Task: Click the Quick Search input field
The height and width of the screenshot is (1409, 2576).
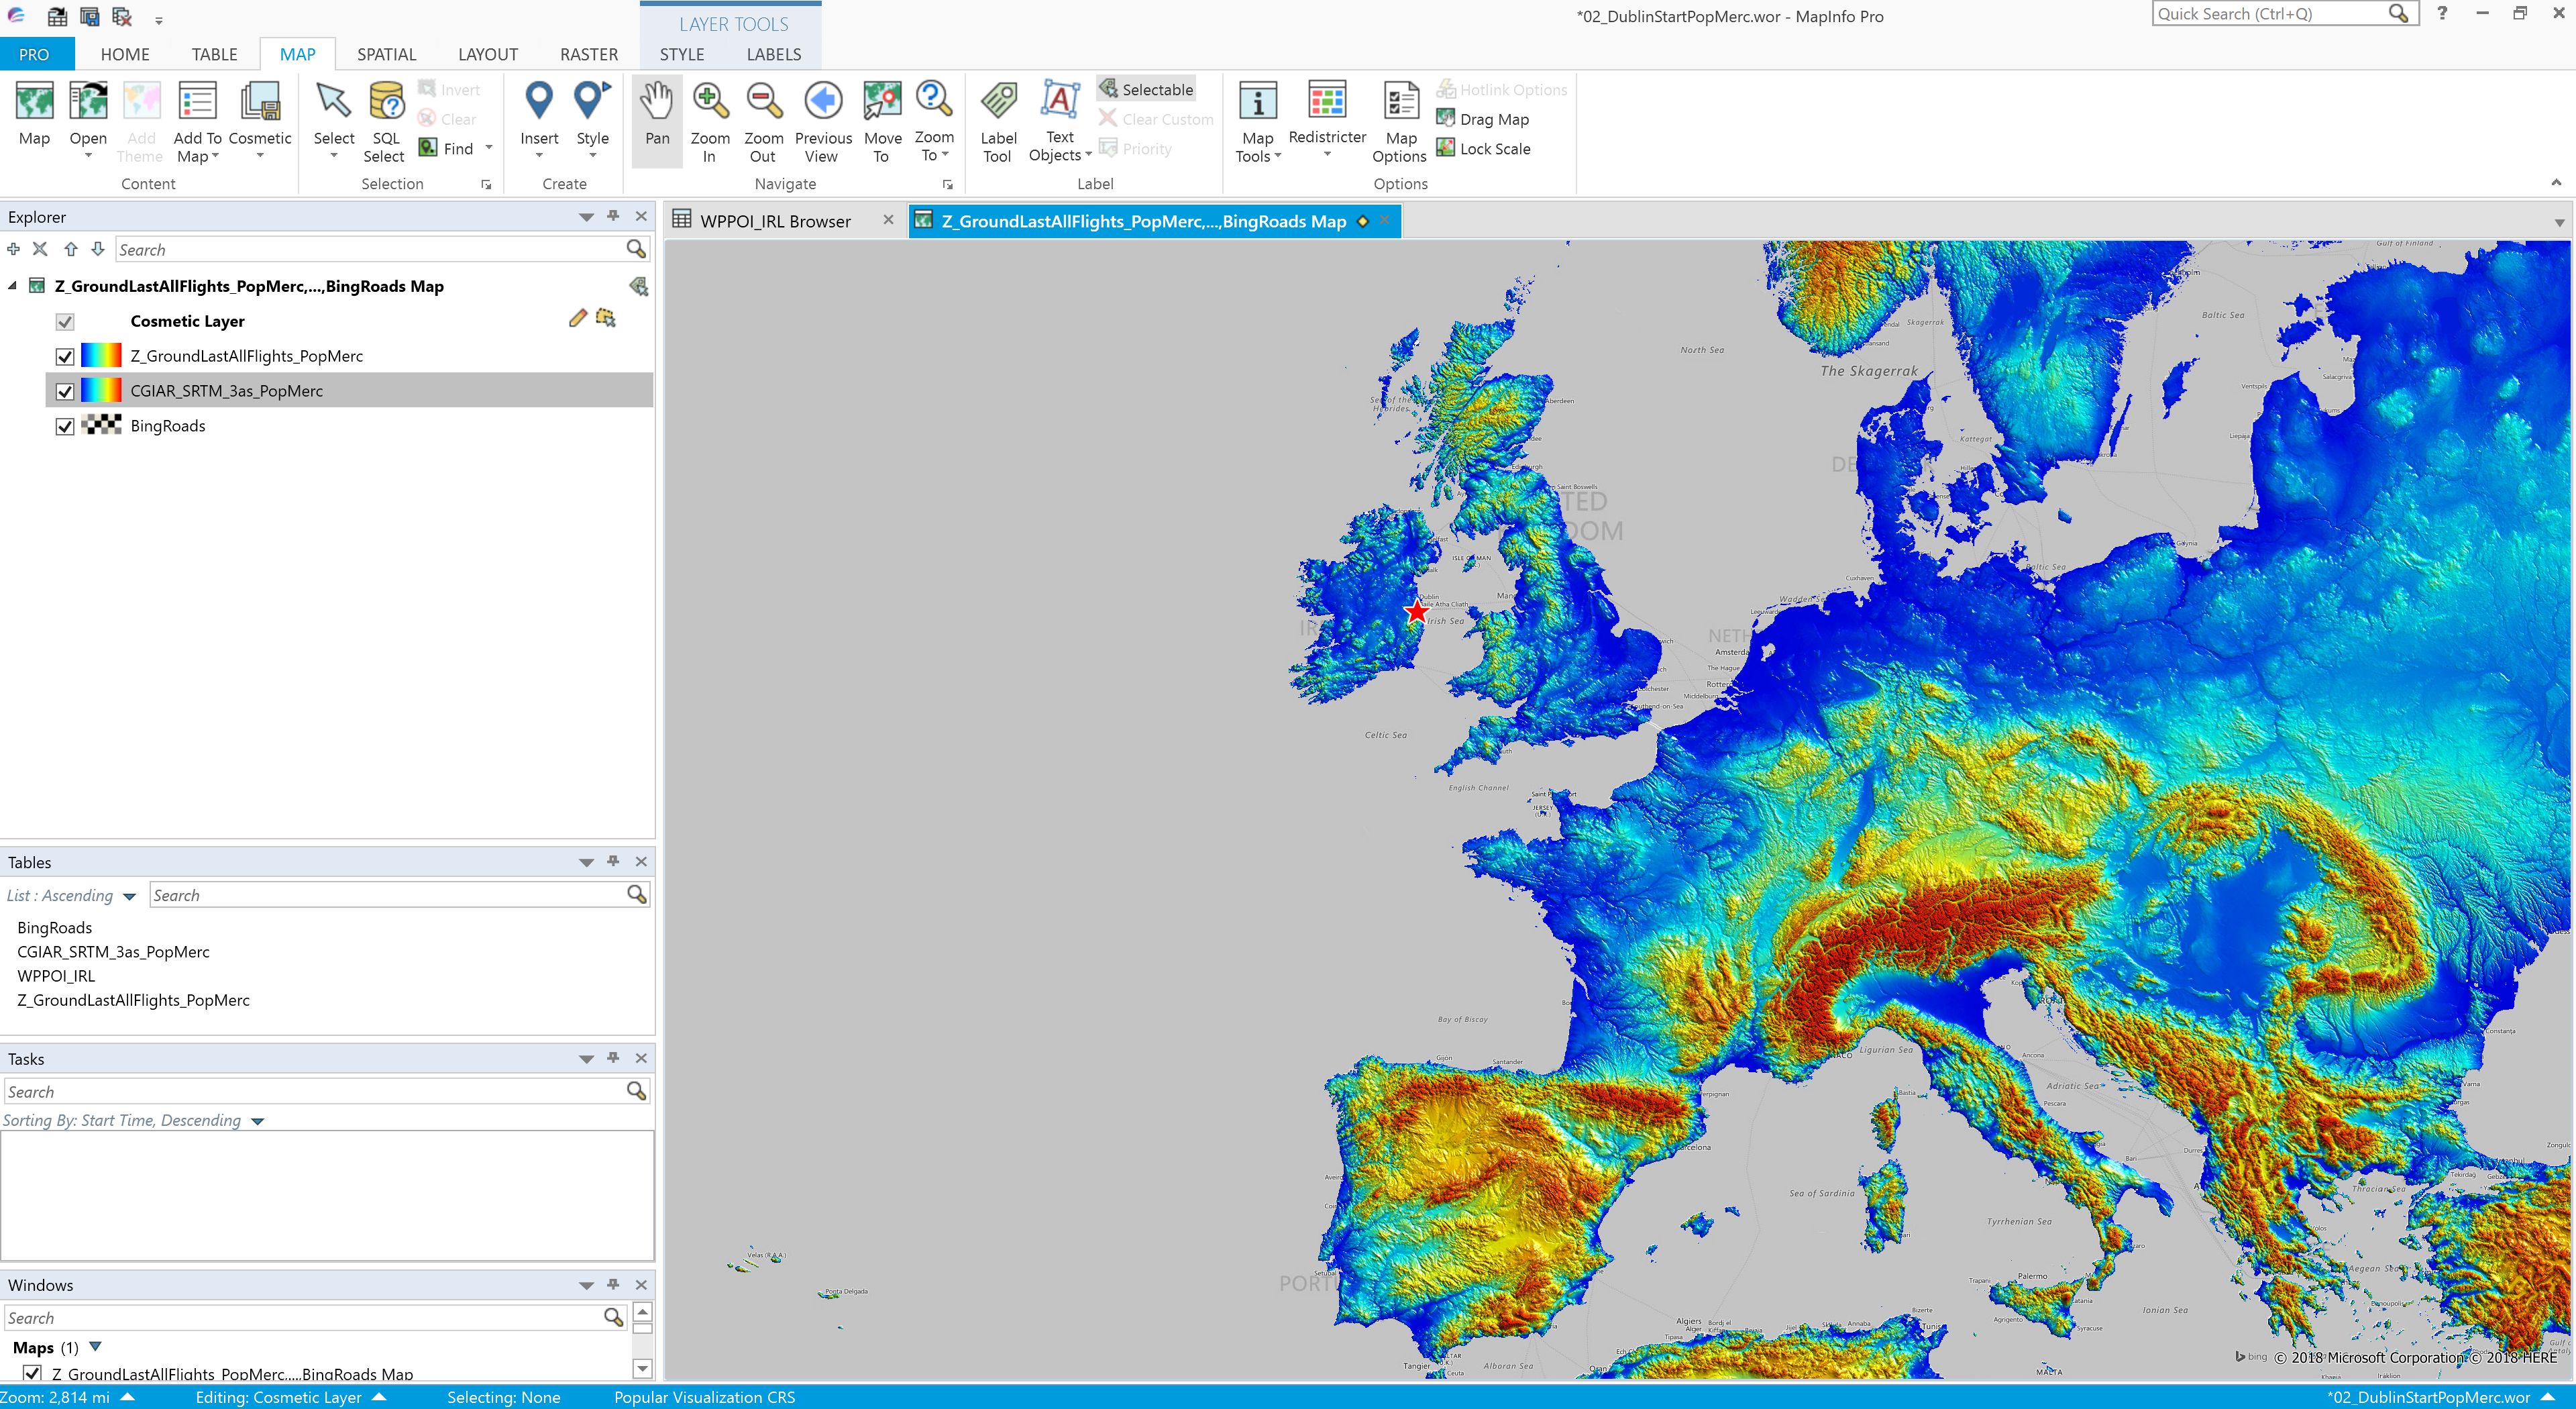Action: click(2270, 14)
